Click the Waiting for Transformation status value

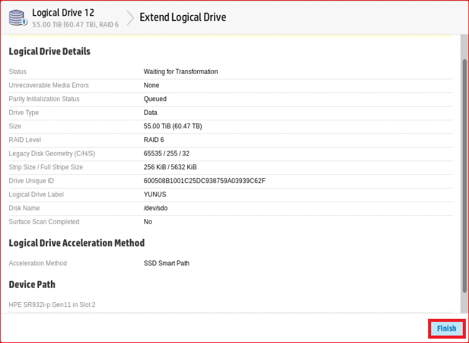pyautogui.click(x=181, y=72)
